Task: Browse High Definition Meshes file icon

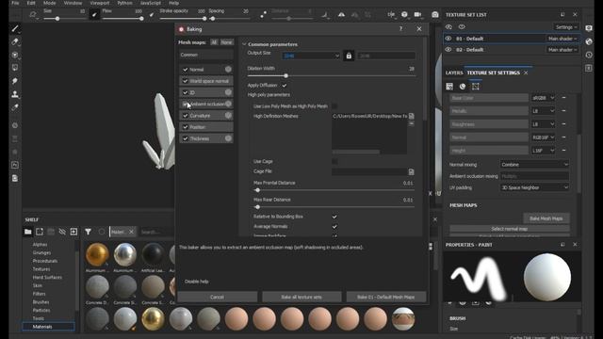Action: tap(411, 116)
